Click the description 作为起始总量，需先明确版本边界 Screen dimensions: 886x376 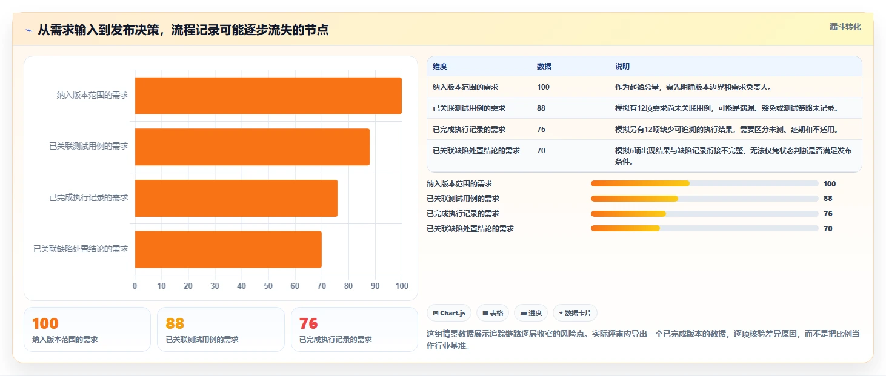pyautogui.click(x=693, y=87)
